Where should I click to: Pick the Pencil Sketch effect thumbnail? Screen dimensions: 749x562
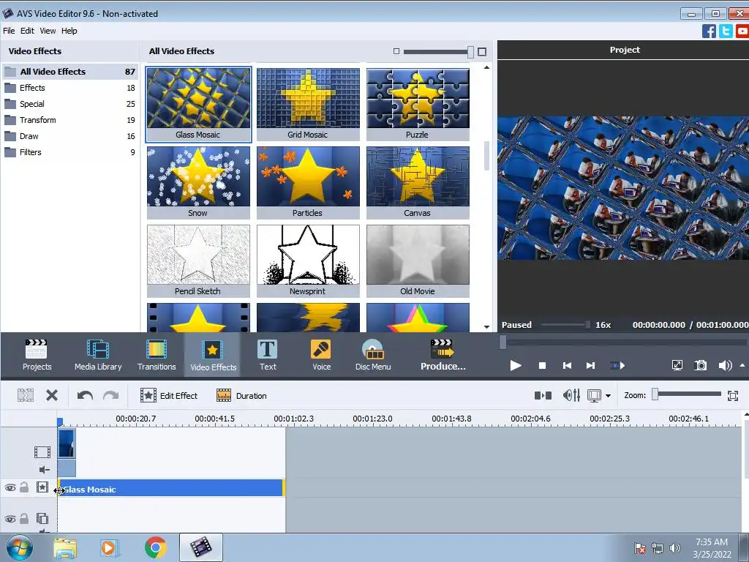point(198,261)
